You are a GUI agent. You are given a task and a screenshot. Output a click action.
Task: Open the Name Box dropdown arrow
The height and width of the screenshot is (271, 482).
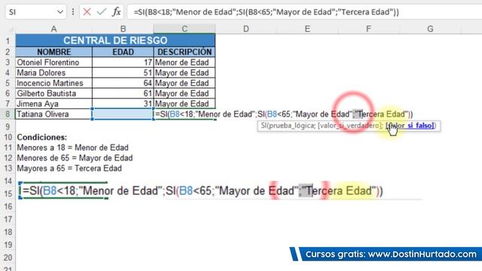click(60, 12)
